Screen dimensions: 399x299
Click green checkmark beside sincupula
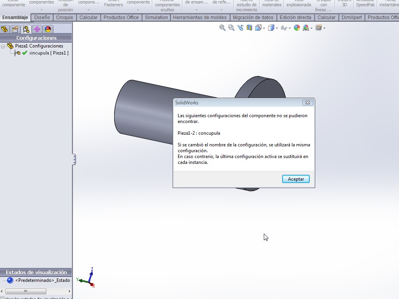[25, 53]
